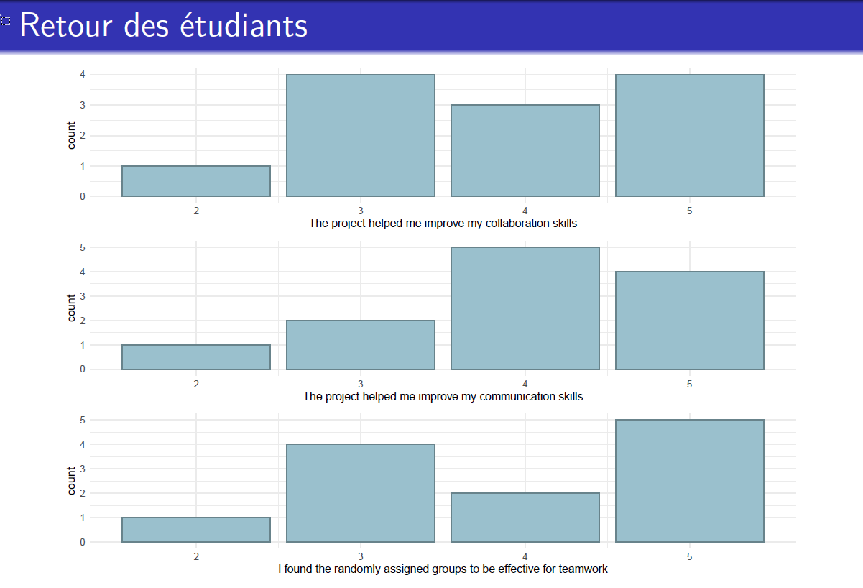Click the tallest bar in random groups chart
This screenshot has height=588, width=863.
(690, 481)
